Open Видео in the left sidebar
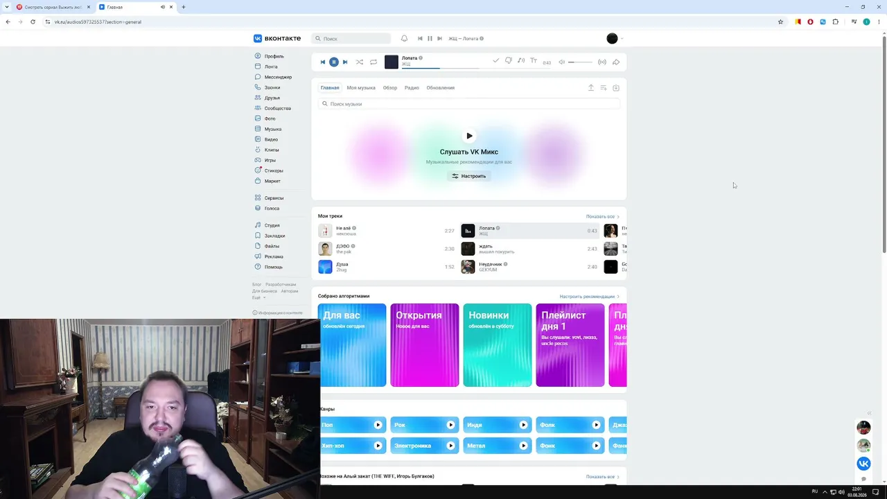The width and height of the screenshot is (887, 499). pos(266,139)
